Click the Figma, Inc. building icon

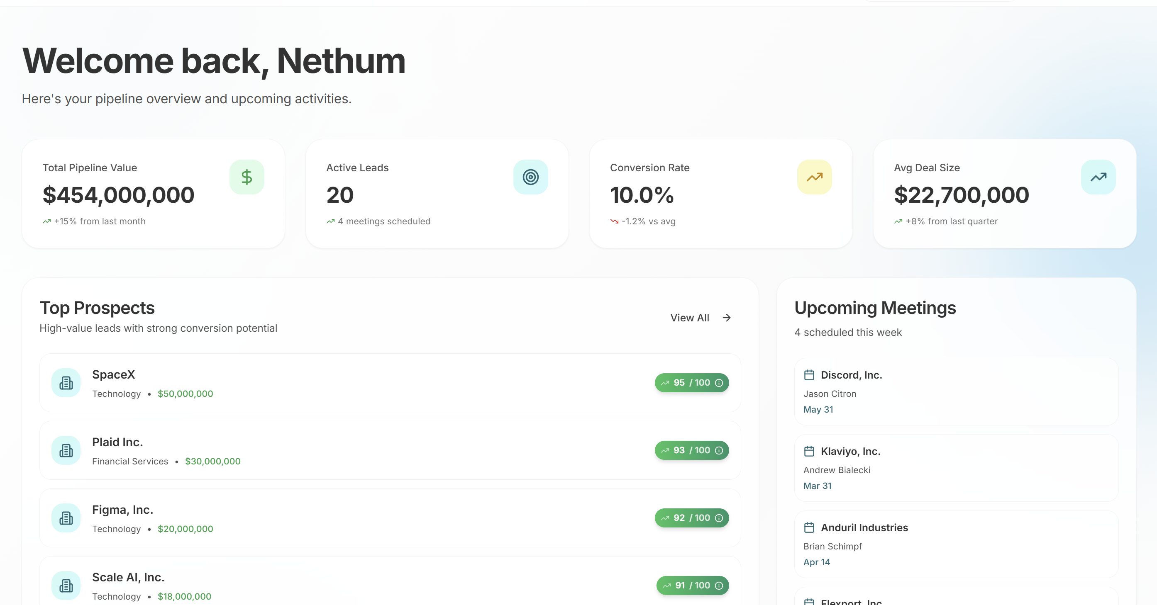66,518
